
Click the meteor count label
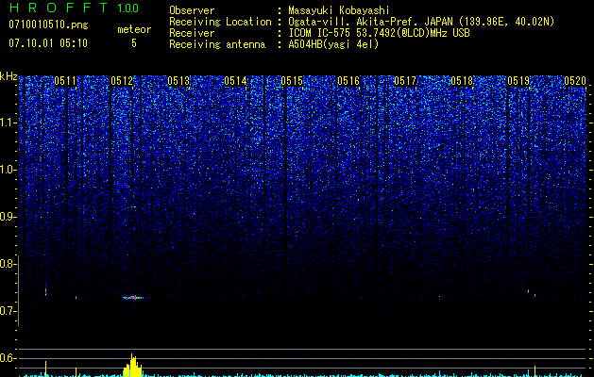point(134,29)
